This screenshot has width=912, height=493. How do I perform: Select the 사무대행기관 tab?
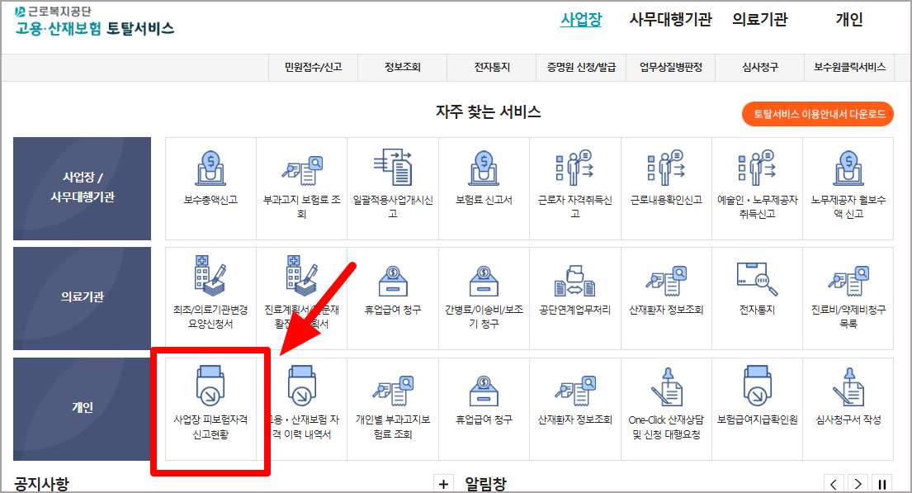(673, 18)
